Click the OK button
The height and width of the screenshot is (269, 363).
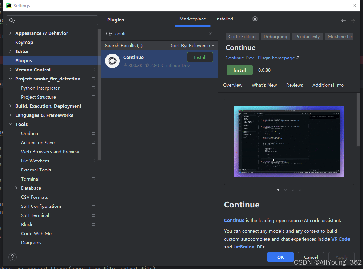[x=280, y=257]
